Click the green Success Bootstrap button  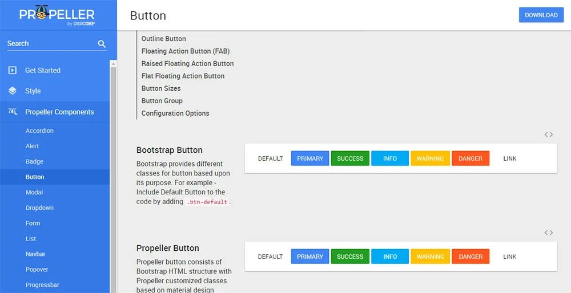click(x=350, y=158)
